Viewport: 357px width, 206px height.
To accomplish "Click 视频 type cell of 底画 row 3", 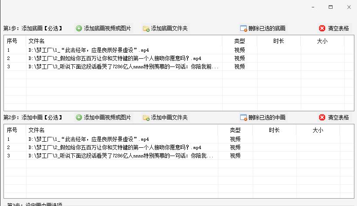I will coord(239,66).
